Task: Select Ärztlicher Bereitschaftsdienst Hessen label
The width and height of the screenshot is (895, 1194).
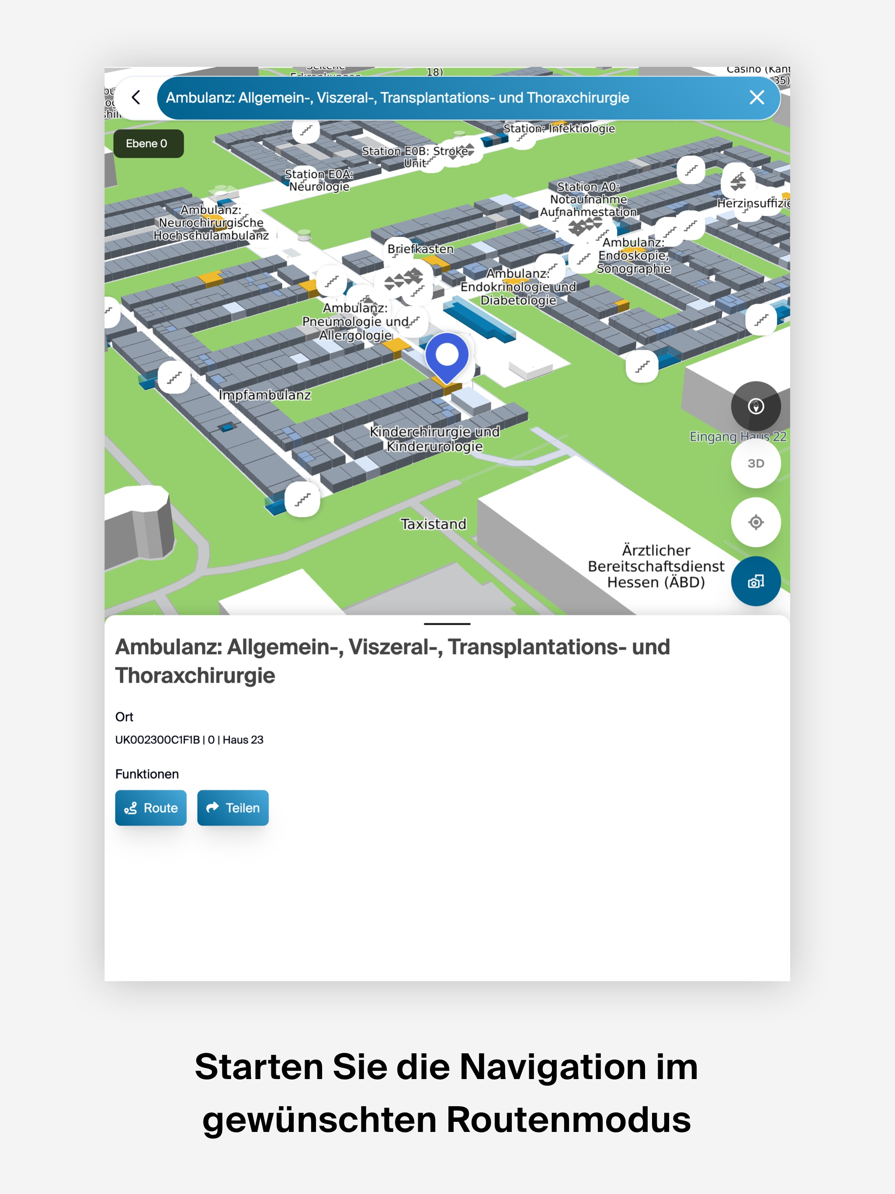Action: [x=656, y=566]
